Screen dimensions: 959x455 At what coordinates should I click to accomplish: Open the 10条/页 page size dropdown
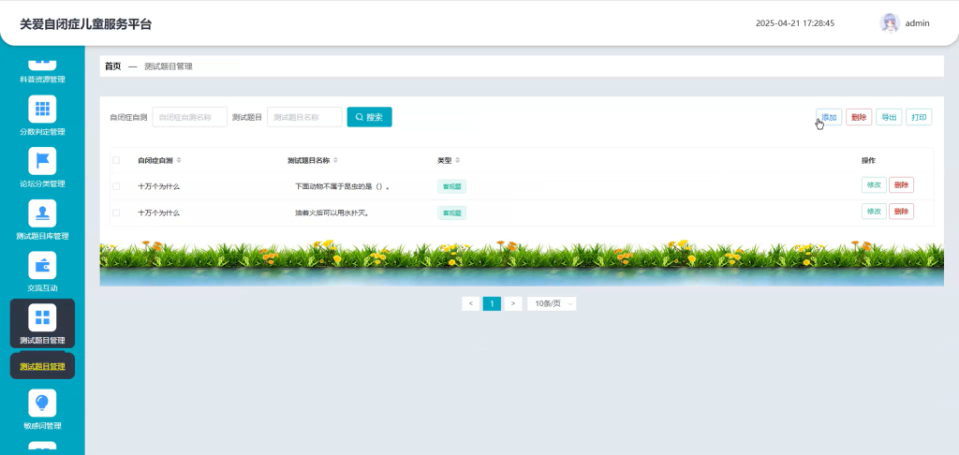(x=552, y=304)
